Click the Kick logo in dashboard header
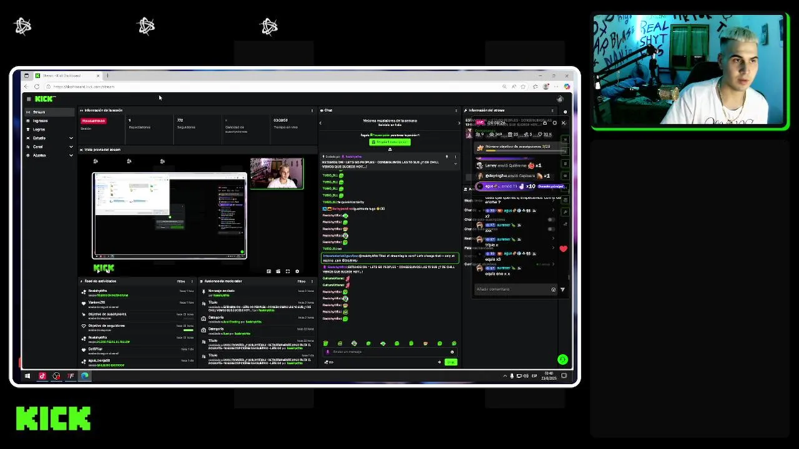Viewport: 799px width, 449px height. click(45, 99)
